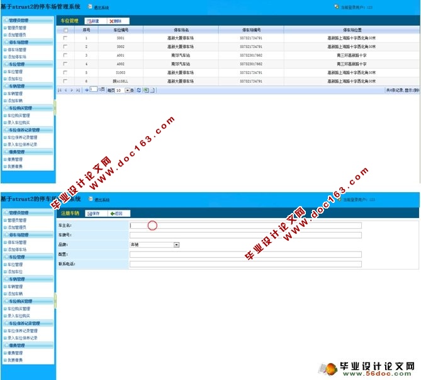This screenshot has width=421, height=380.
Task: Open 车位保养记录管理 link on 注册车辆 page sidebar
Action: click(x=23, y=331)
